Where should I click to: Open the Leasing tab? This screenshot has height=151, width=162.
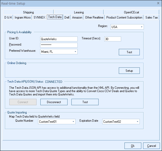point(79,12)
